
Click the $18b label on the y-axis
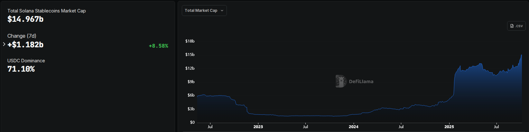click(190, 41)
